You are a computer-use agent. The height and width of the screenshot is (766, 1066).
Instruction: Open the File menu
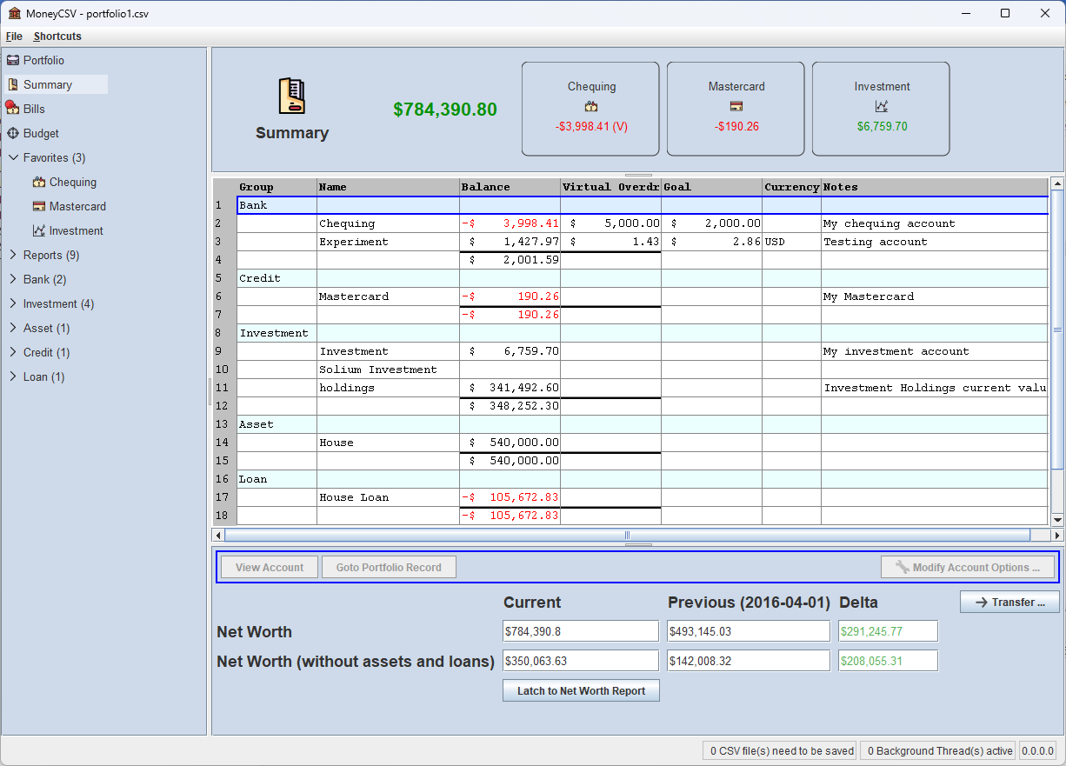pos(14,37)
